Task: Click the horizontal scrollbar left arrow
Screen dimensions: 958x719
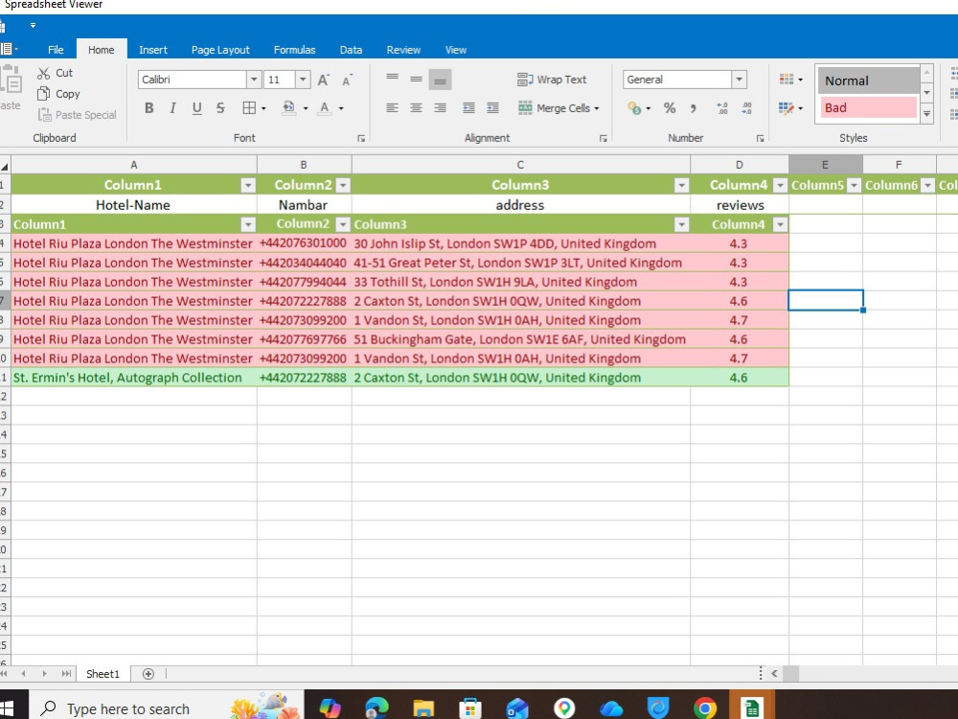Action: (774, 673)
